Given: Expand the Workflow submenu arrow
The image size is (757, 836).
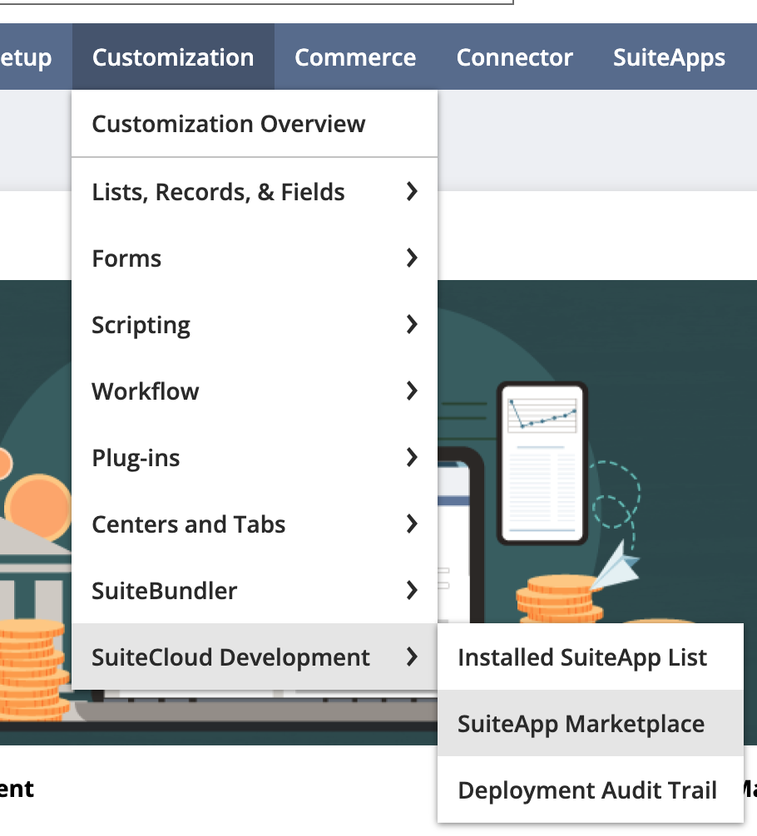Looking at the screenshot, I should click(412, 391).
